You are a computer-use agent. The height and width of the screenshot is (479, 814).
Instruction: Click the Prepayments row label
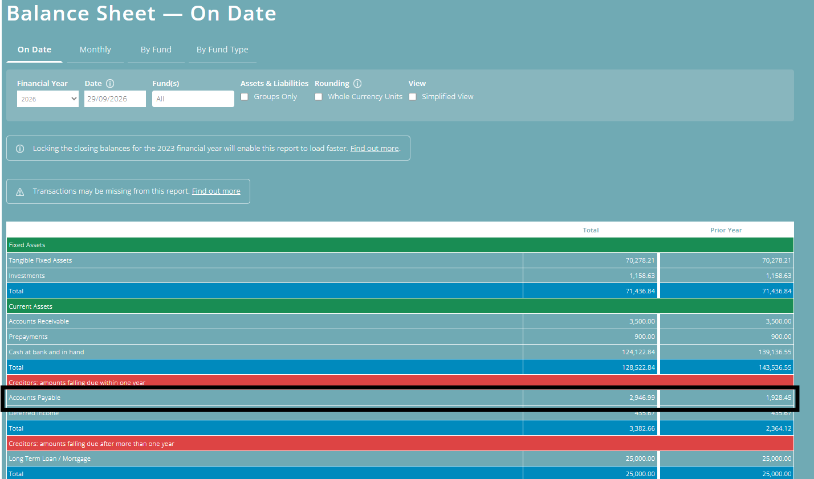pyautogui.click(x=29, y=337)
